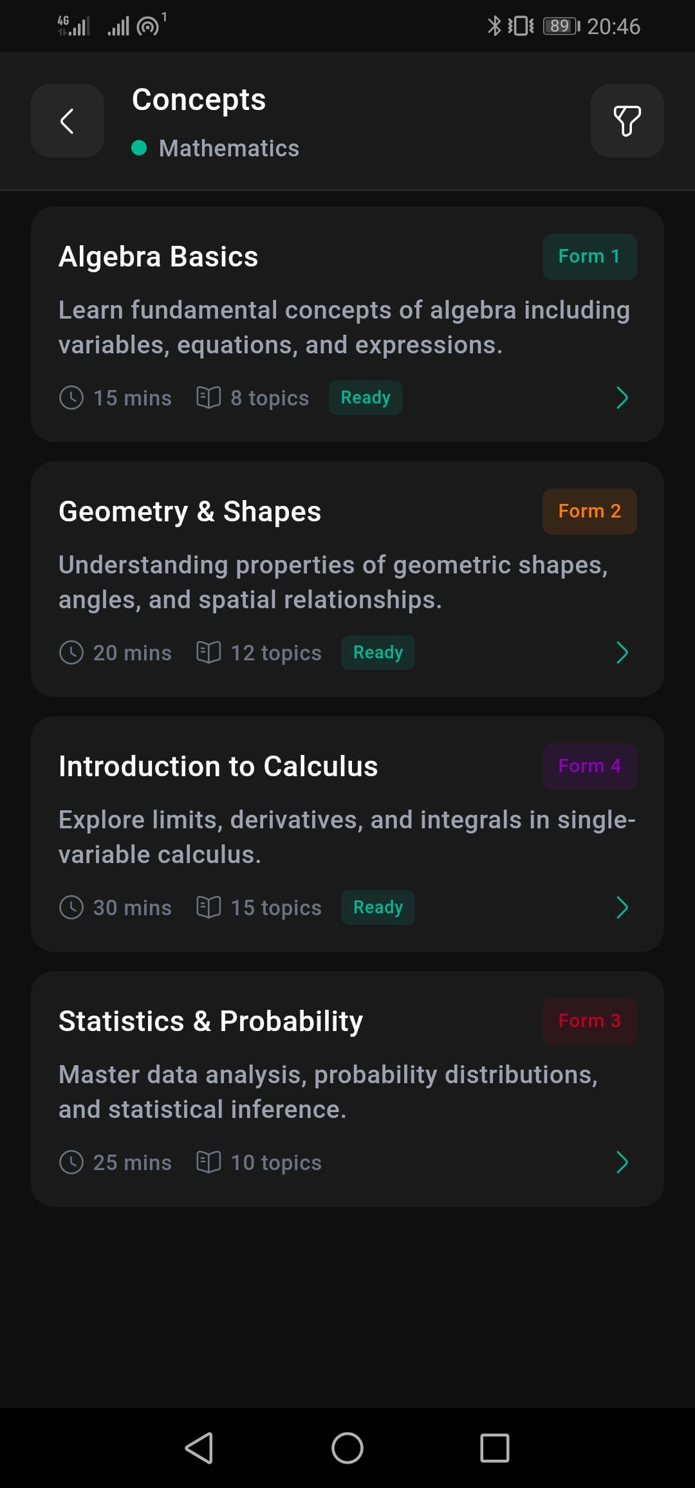Expand Geometry & Shapes chevron arrow
The image size is (695, 1488).
(622, 653)
